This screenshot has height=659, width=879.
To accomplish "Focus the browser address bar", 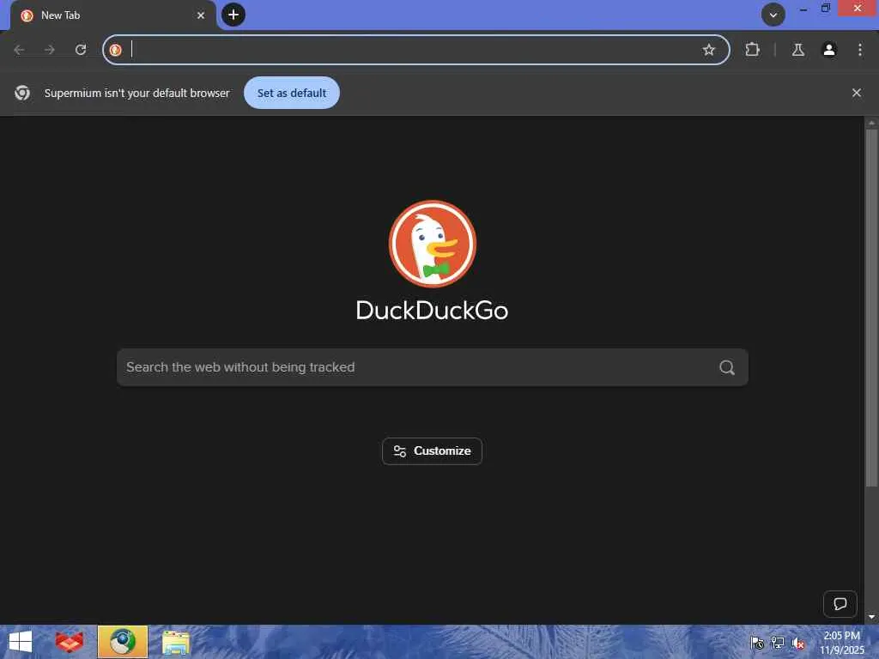I will coord(415,50).
